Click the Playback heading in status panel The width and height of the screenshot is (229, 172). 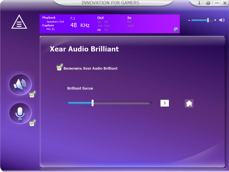coord(49,17)
